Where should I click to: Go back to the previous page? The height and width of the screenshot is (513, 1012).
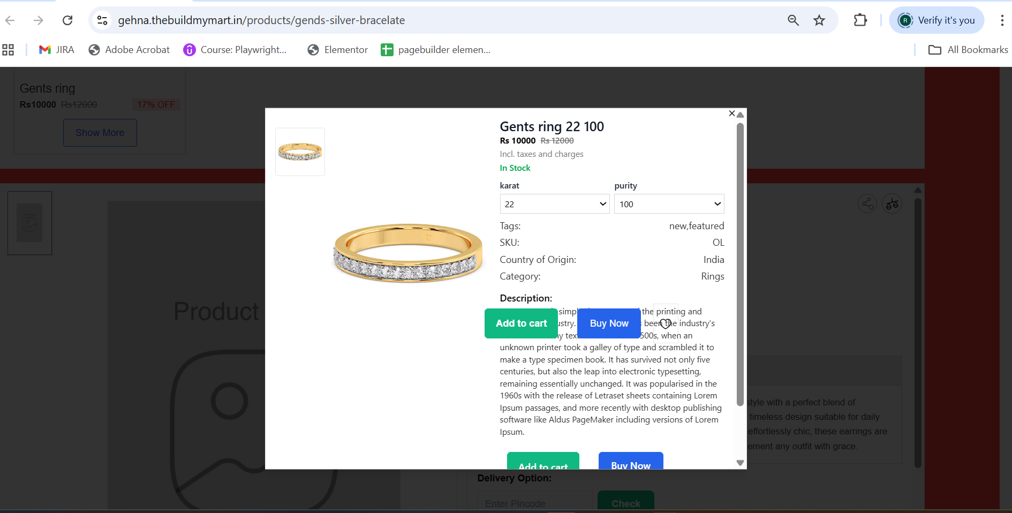(10, 20)
